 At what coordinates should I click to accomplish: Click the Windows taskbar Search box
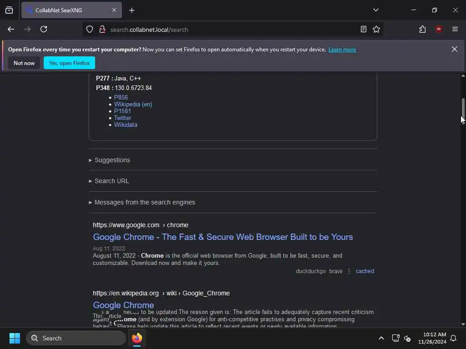76,338
